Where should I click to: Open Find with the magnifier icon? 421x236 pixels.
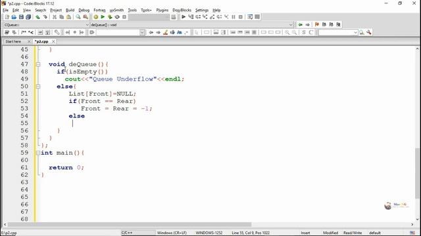(x=78, y=17)
